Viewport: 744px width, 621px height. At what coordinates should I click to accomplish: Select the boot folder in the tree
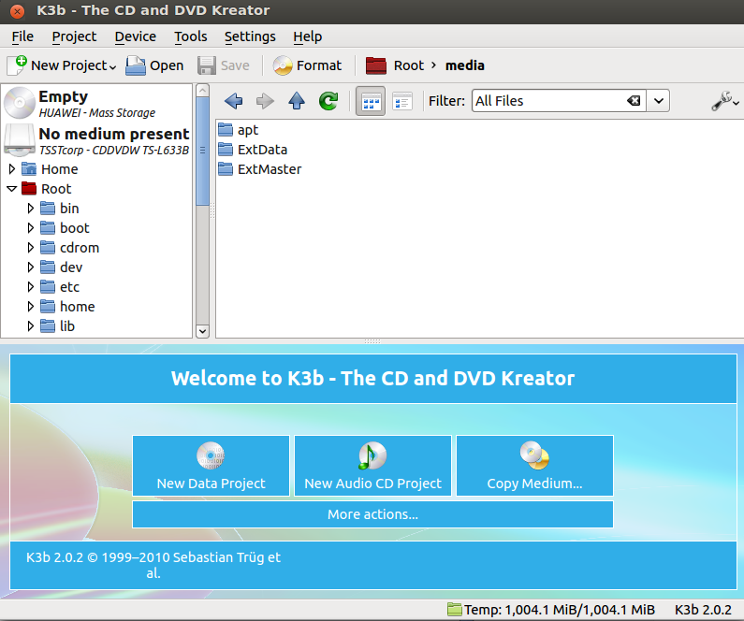65,228
